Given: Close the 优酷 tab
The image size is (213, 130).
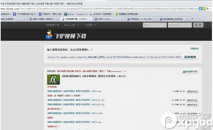Looking at the screenshot, I should (57, 19).
